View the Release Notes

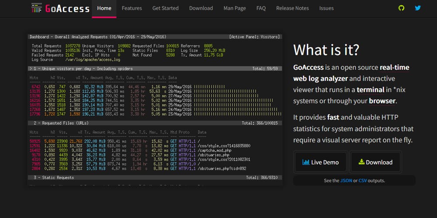click(x=292, y=8)
